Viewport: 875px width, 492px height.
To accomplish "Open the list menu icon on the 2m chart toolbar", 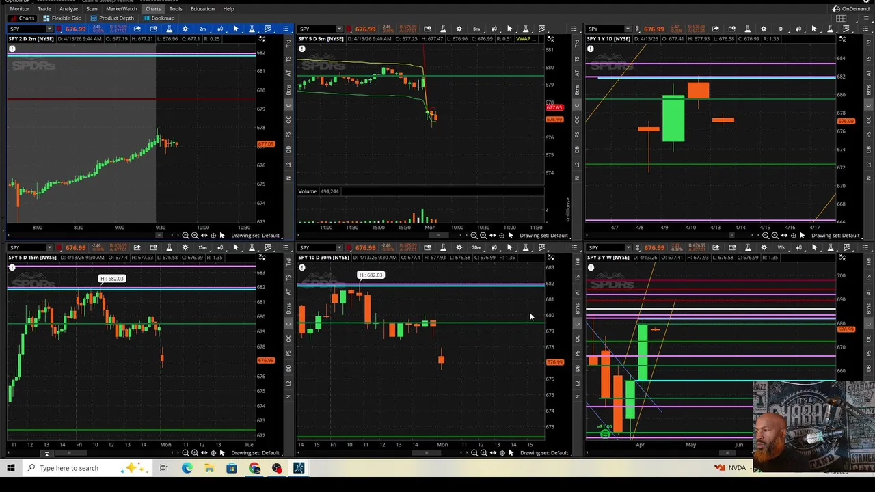I will (285, 29).
